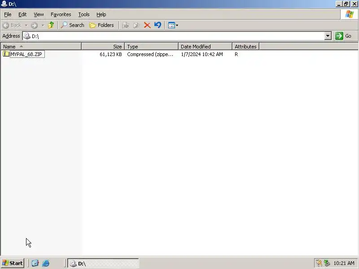Click the Address bar field

point(174,36)
